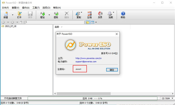This screenshot has height=105, width=175.
Task: Click the 加载 (Mount) toolbar icon
Action: pyautogui.click(x=110, y=15)
